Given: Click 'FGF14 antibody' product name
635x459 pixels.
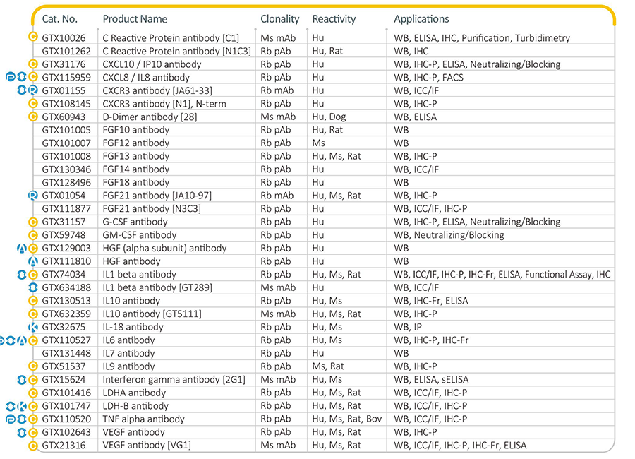Looking at the screenshot, I should 136,169.
